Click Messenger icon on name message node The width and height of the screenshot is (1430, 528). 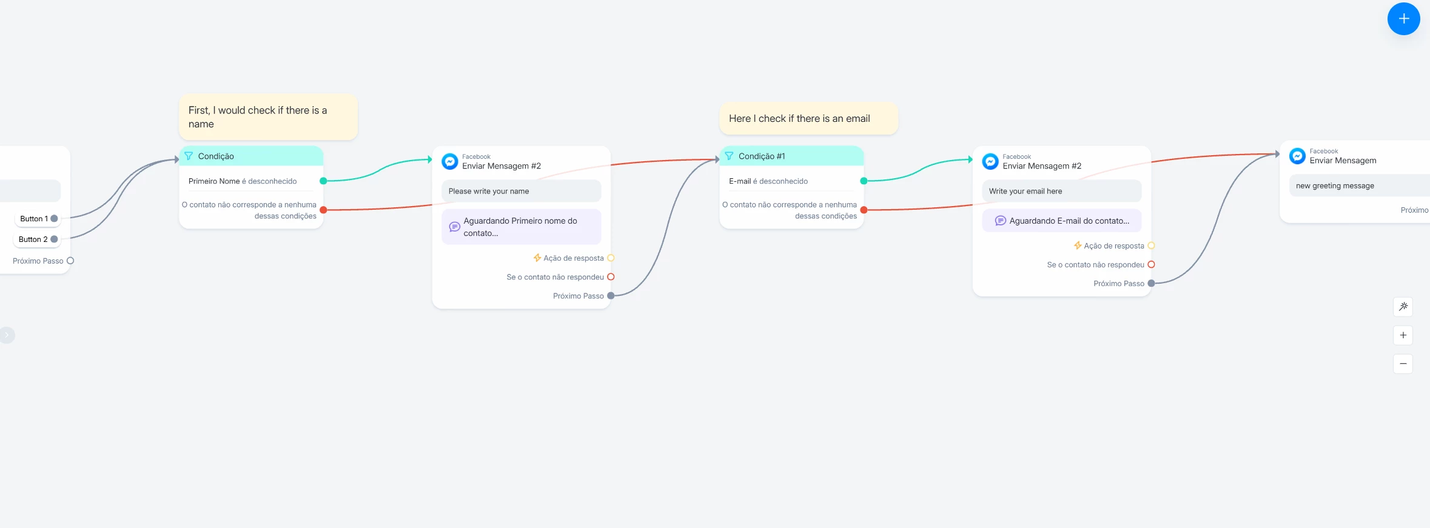coord(450,161)
